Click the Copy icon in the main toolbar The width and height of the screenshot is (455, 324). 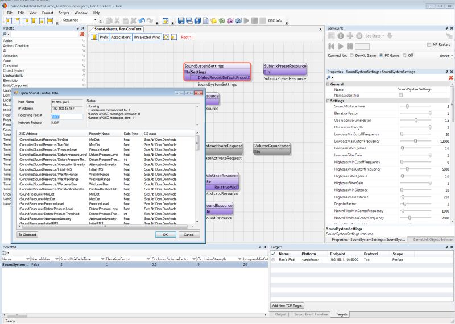pos(109,20)
